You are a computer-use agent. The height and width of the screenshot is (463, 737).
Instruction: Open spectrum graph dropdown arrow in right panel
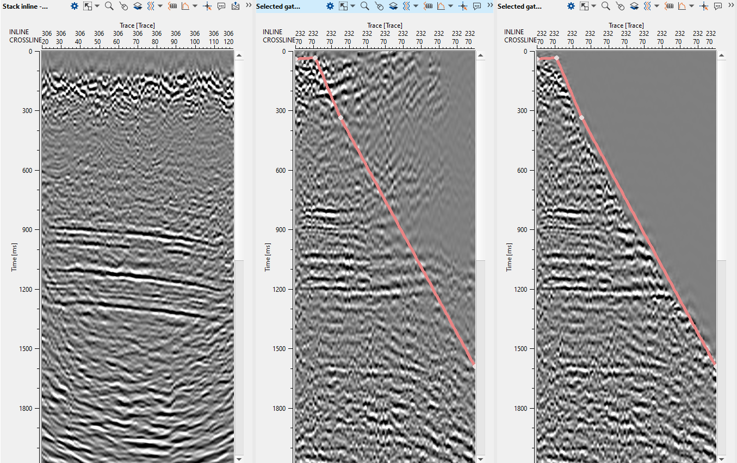pyautogui.click(x=691, y=6)
